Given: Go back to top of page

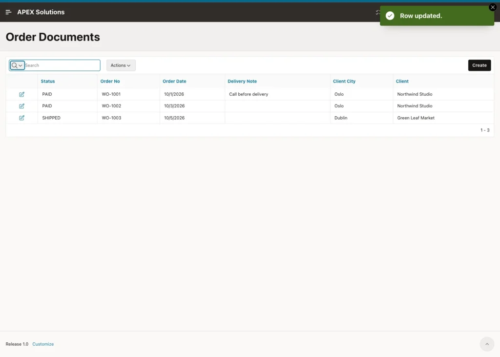Looking at the screenshot, I should point(487,344).
